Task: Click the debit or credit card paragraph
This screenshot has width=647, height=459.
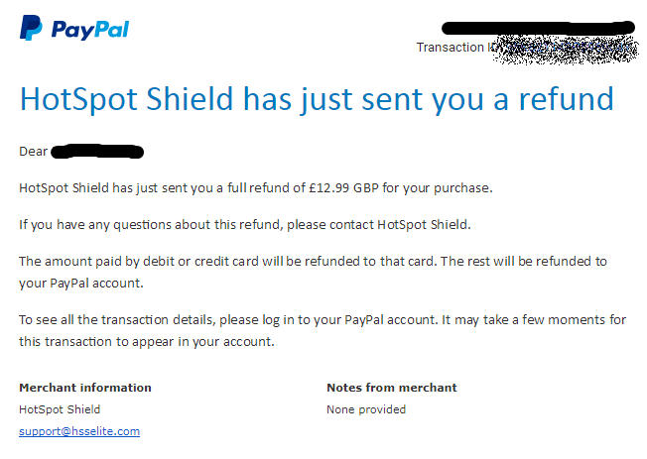Action: 313,273
